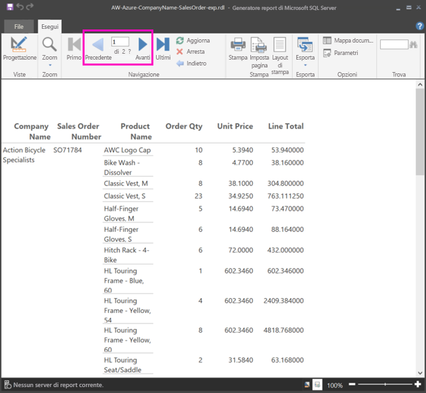Zoom in with the plus button

click(418, 384)
